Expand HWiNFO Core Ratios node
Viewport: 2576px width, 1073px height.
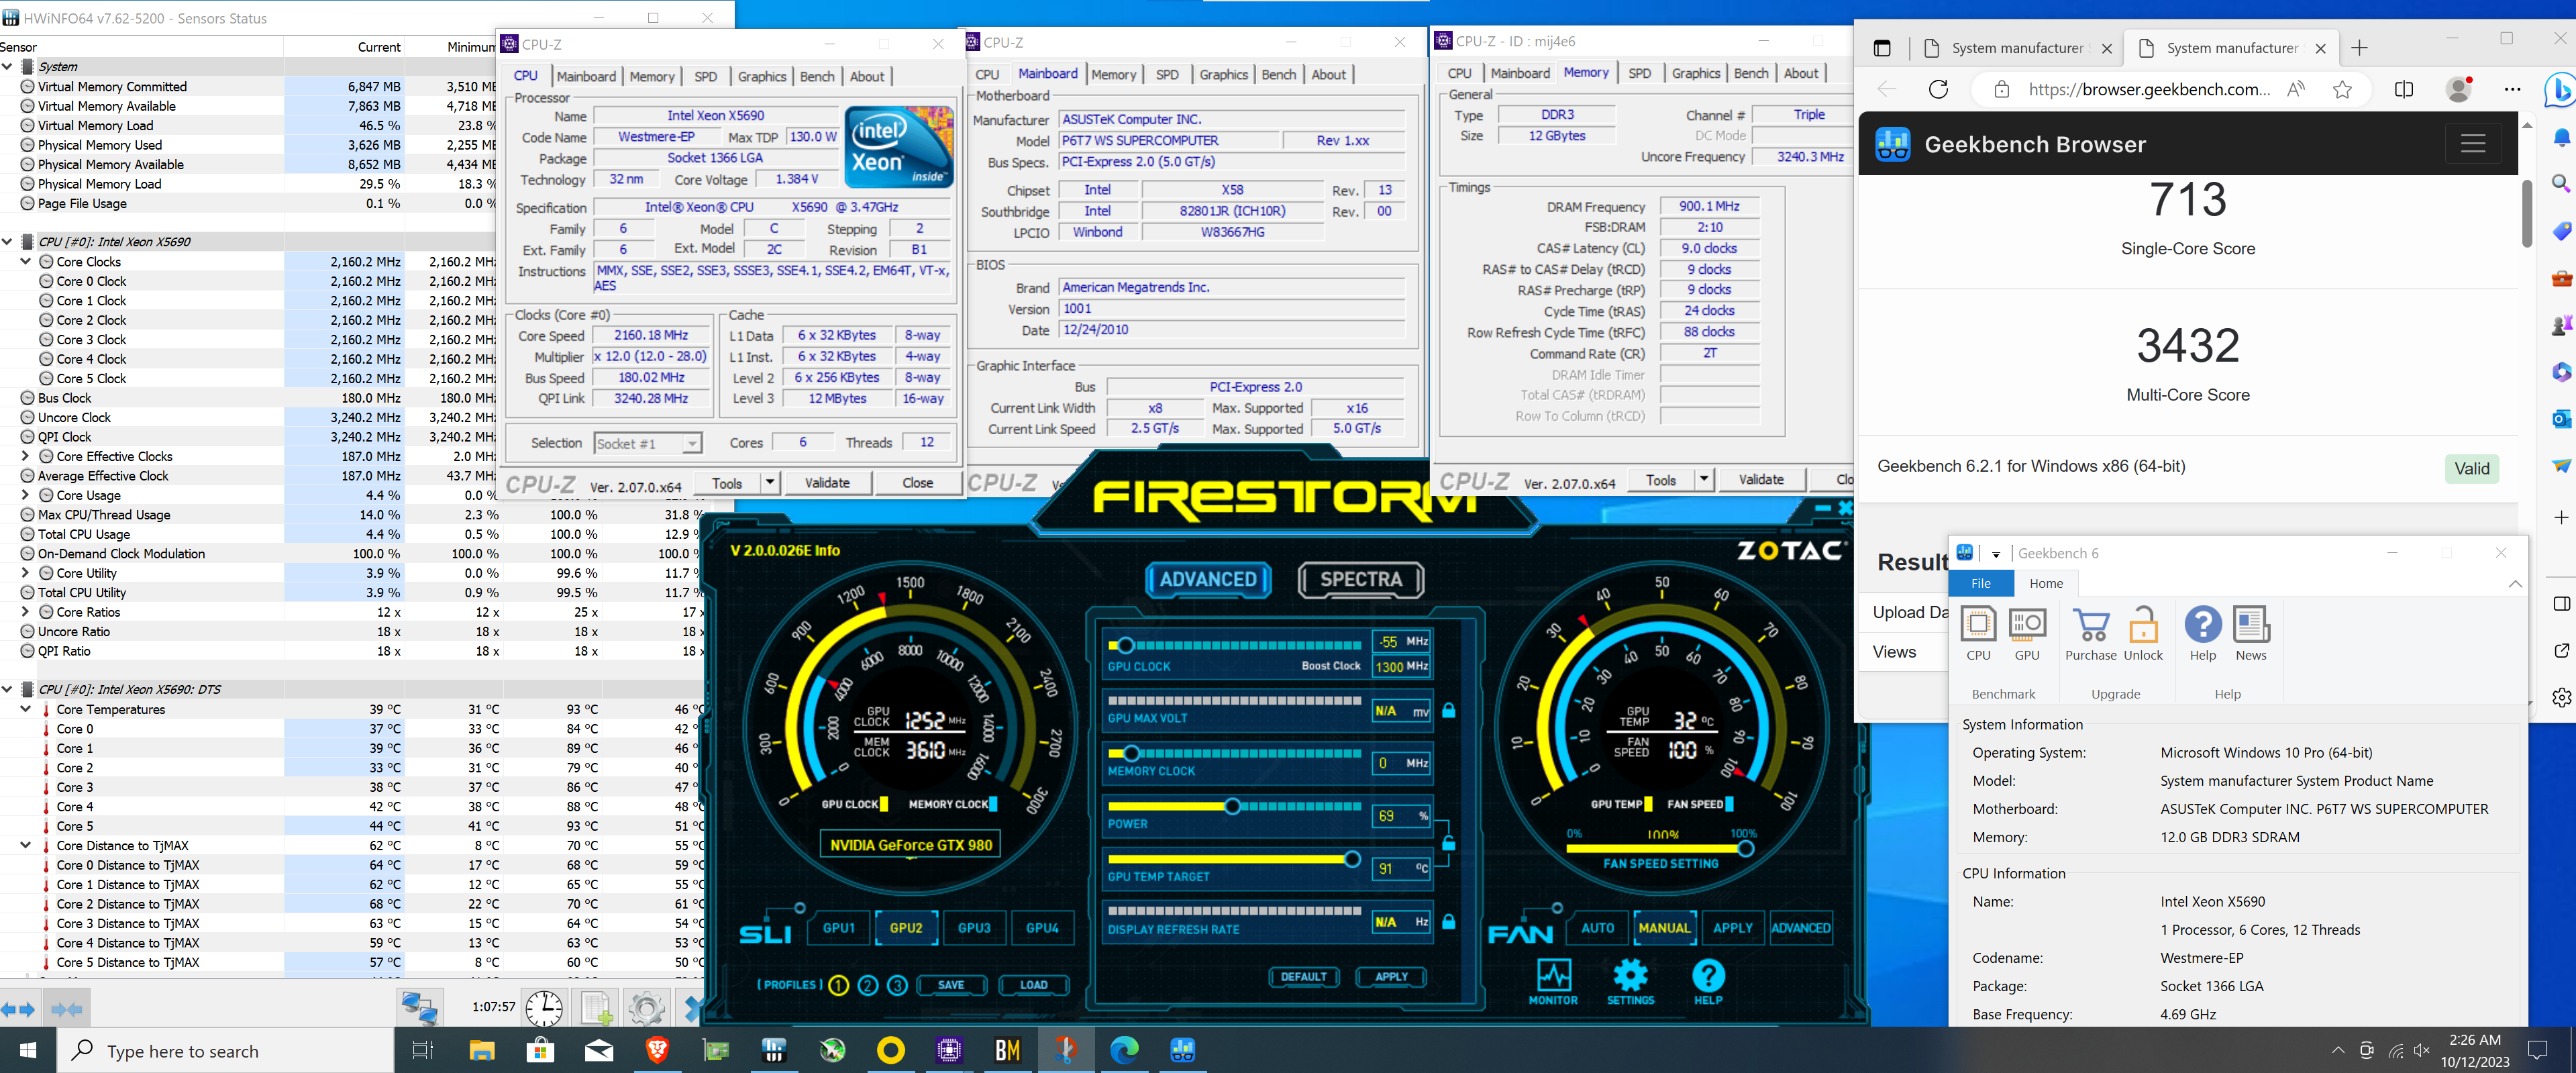click(26, 612)
